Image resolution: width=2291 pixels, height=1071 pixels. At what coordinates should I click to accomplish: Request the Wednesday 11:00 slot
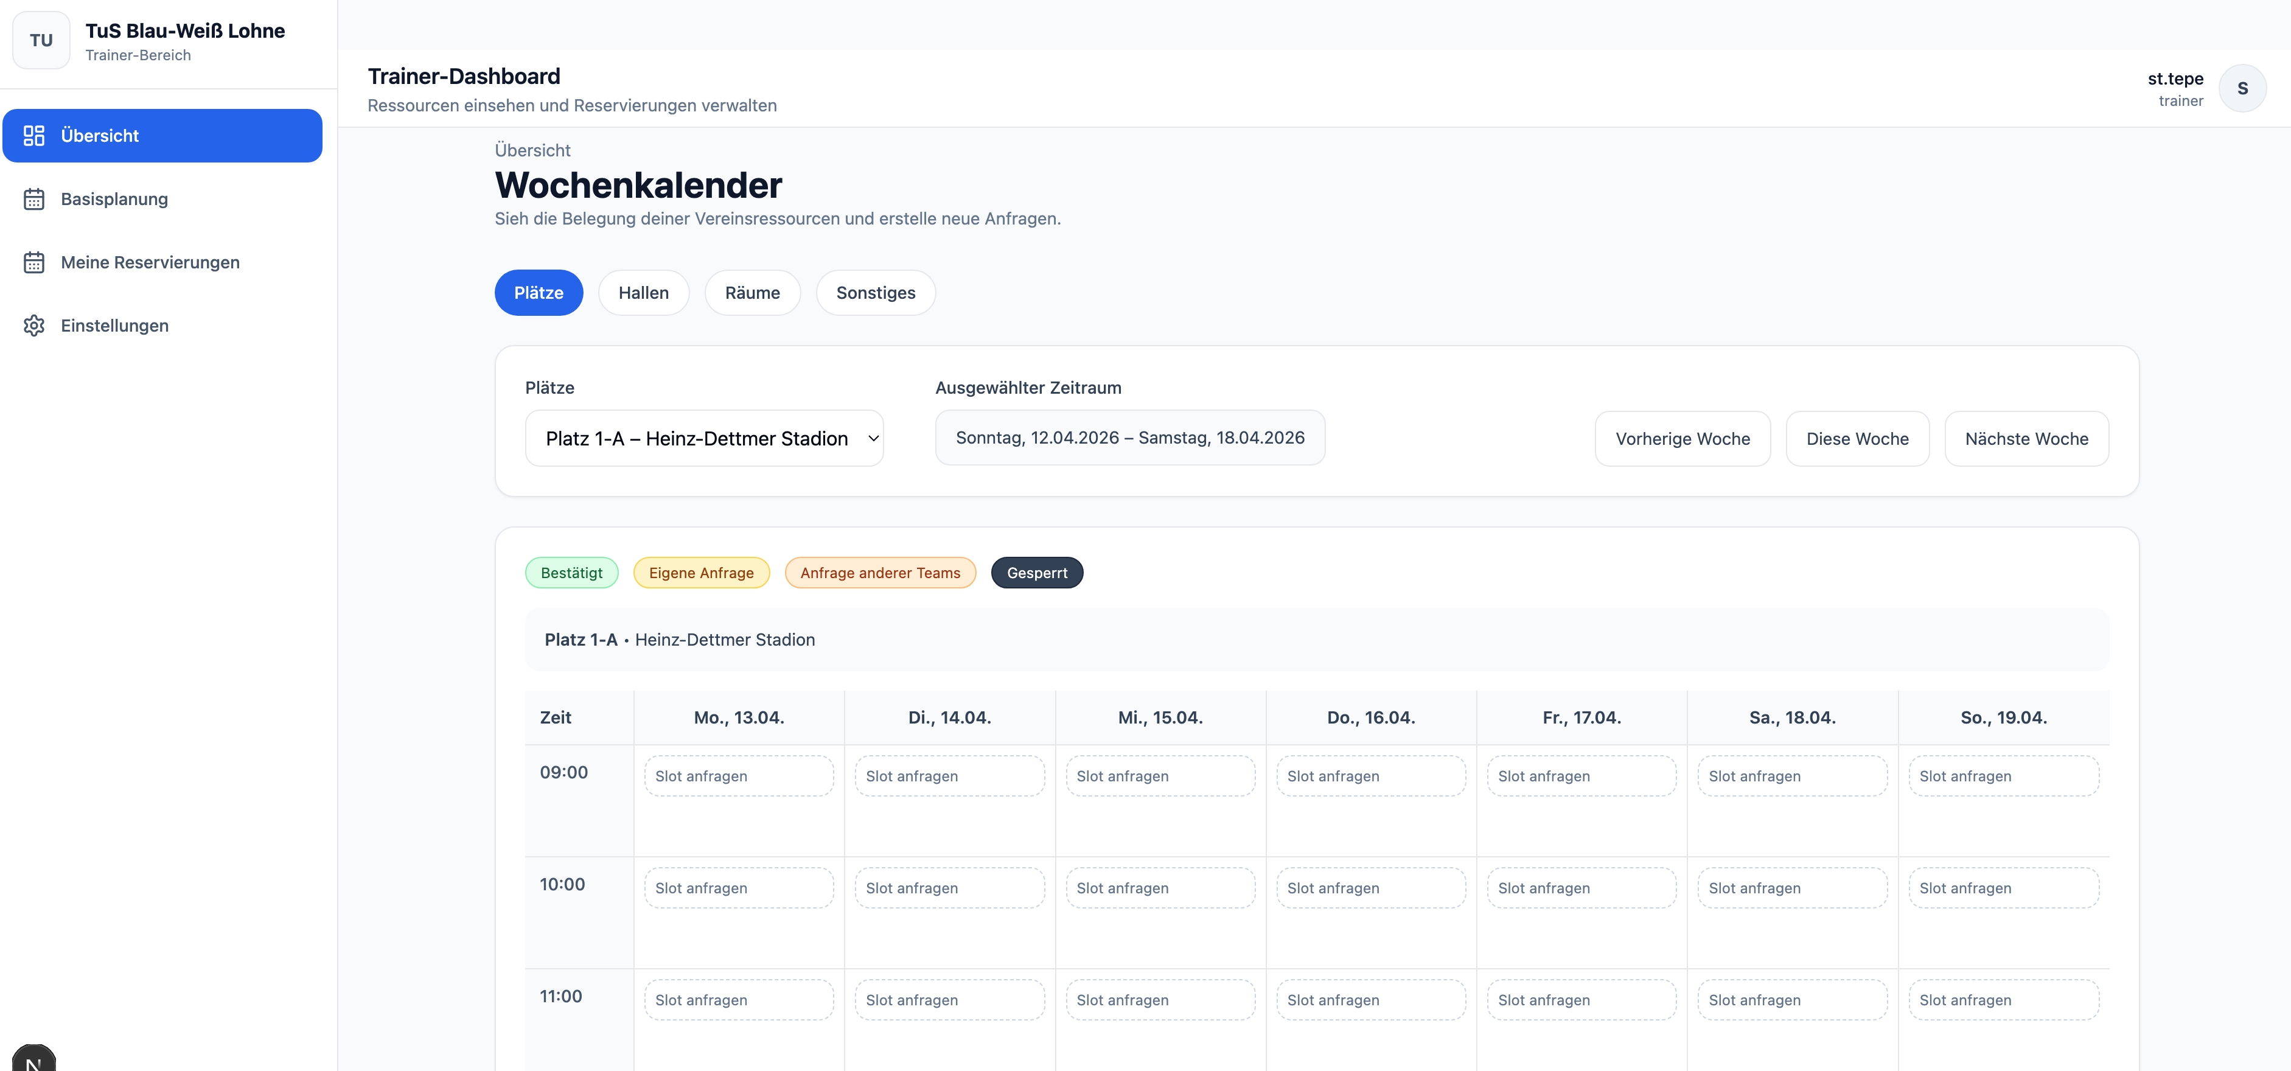[1160, 1000]
